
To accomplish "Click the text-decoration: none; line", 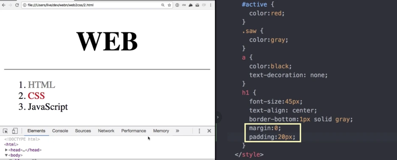I will (x=288, y=75).
